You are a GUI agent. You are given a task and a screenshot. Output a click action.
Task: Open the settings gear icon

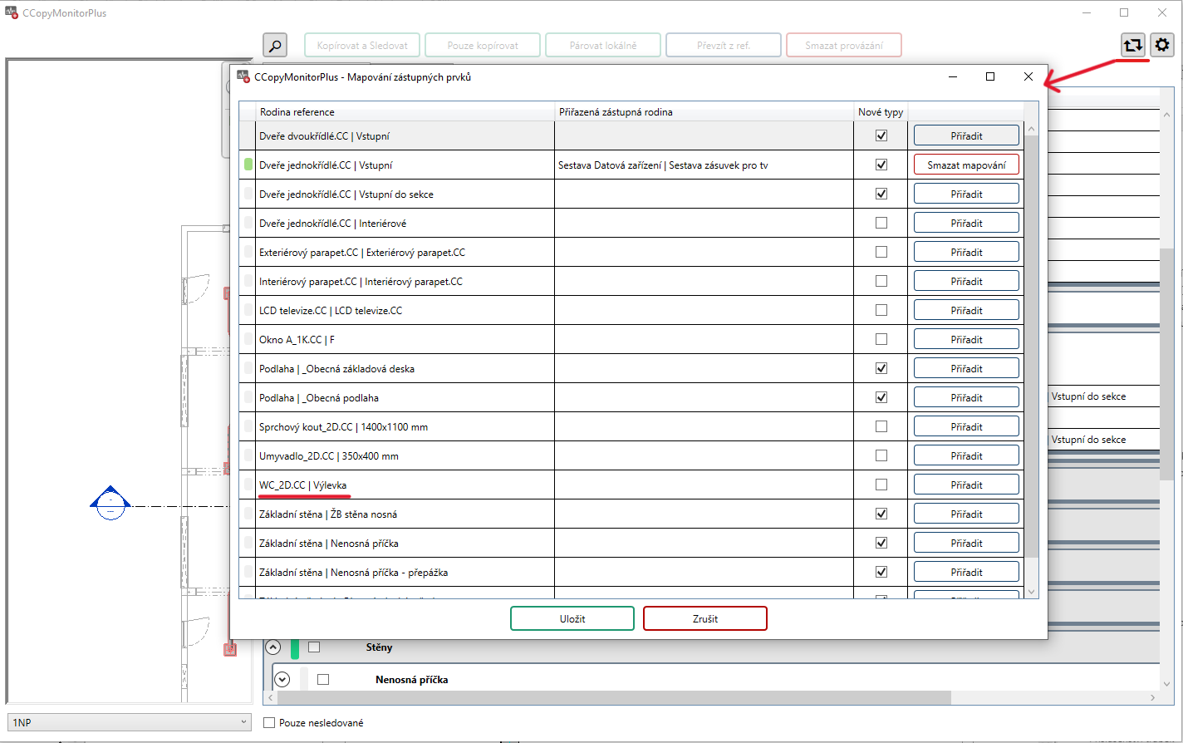coord(1162,45)
